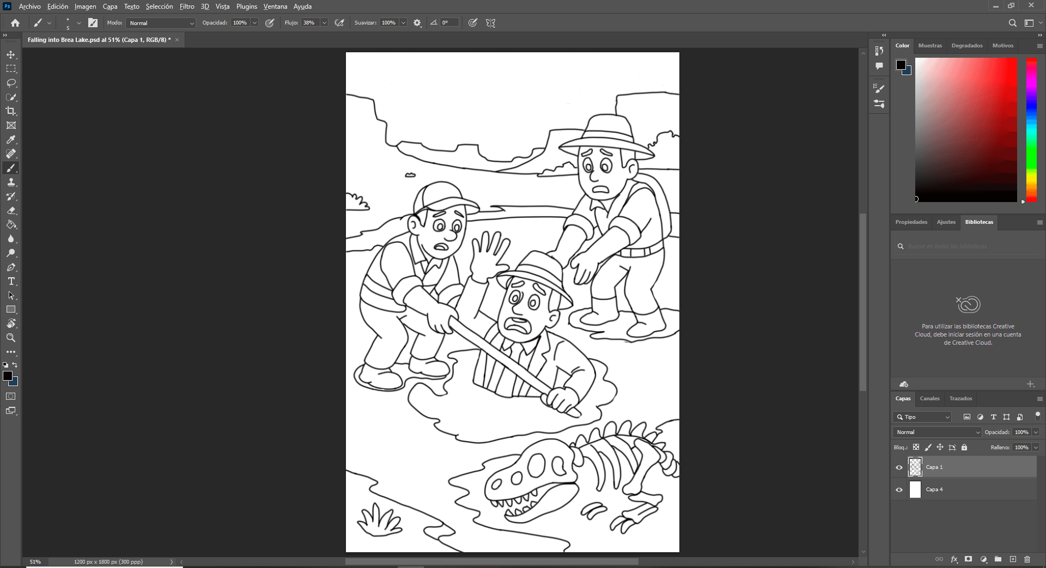
Task: Open the brush Modo blend dropdown
Action: tap(161, 23)
